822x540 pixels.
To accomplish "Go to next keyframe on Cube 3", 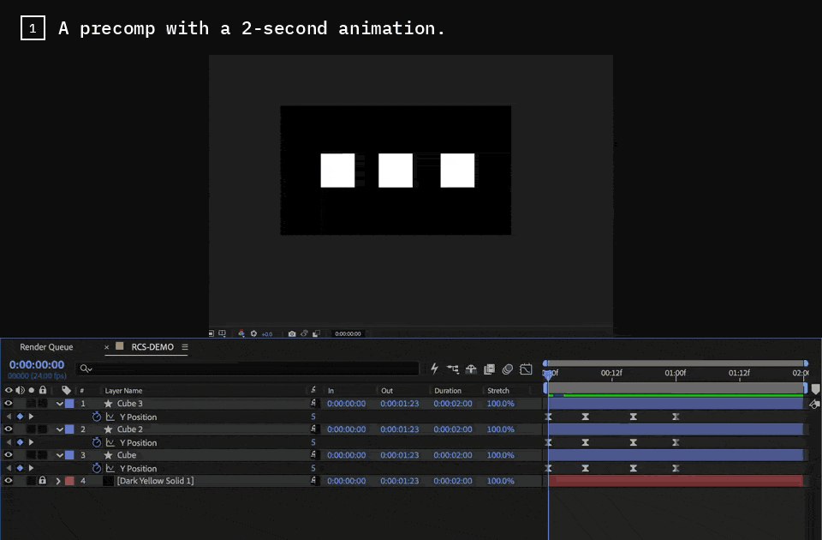I will (32, 417).
